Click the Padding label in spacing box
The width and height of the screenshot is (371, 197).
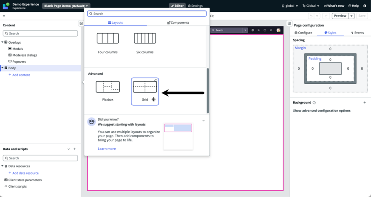315,59
